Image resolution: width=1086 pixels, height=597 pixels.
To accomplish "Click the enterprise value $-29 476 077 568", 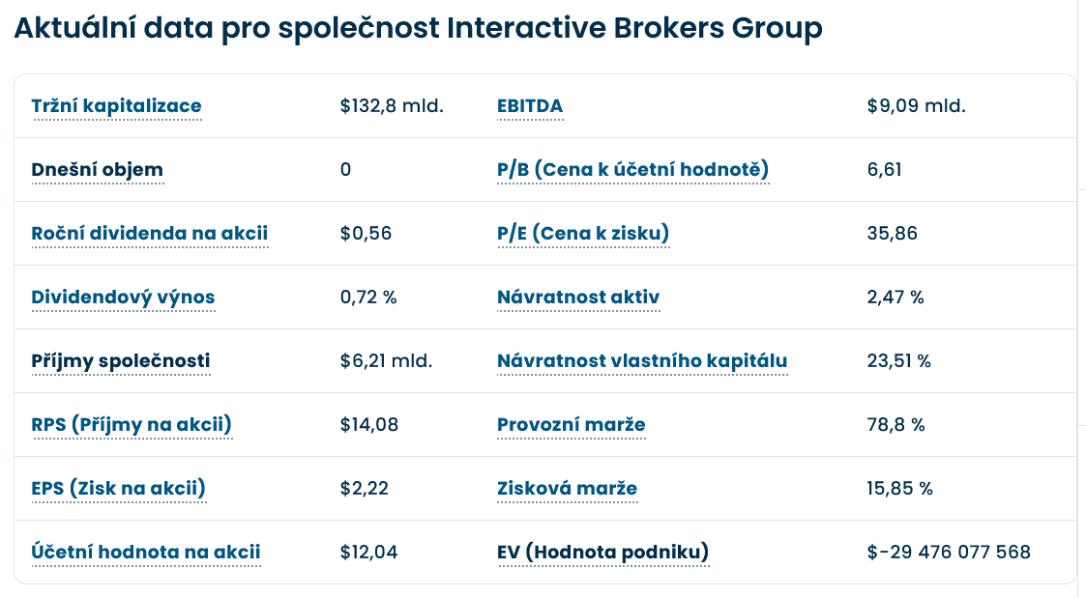I will pos(949,553).
